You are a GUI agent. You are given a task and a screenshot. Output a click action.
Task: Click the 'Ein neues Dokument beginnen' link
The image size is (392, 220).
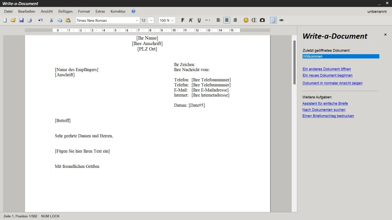tap(327, 75)
